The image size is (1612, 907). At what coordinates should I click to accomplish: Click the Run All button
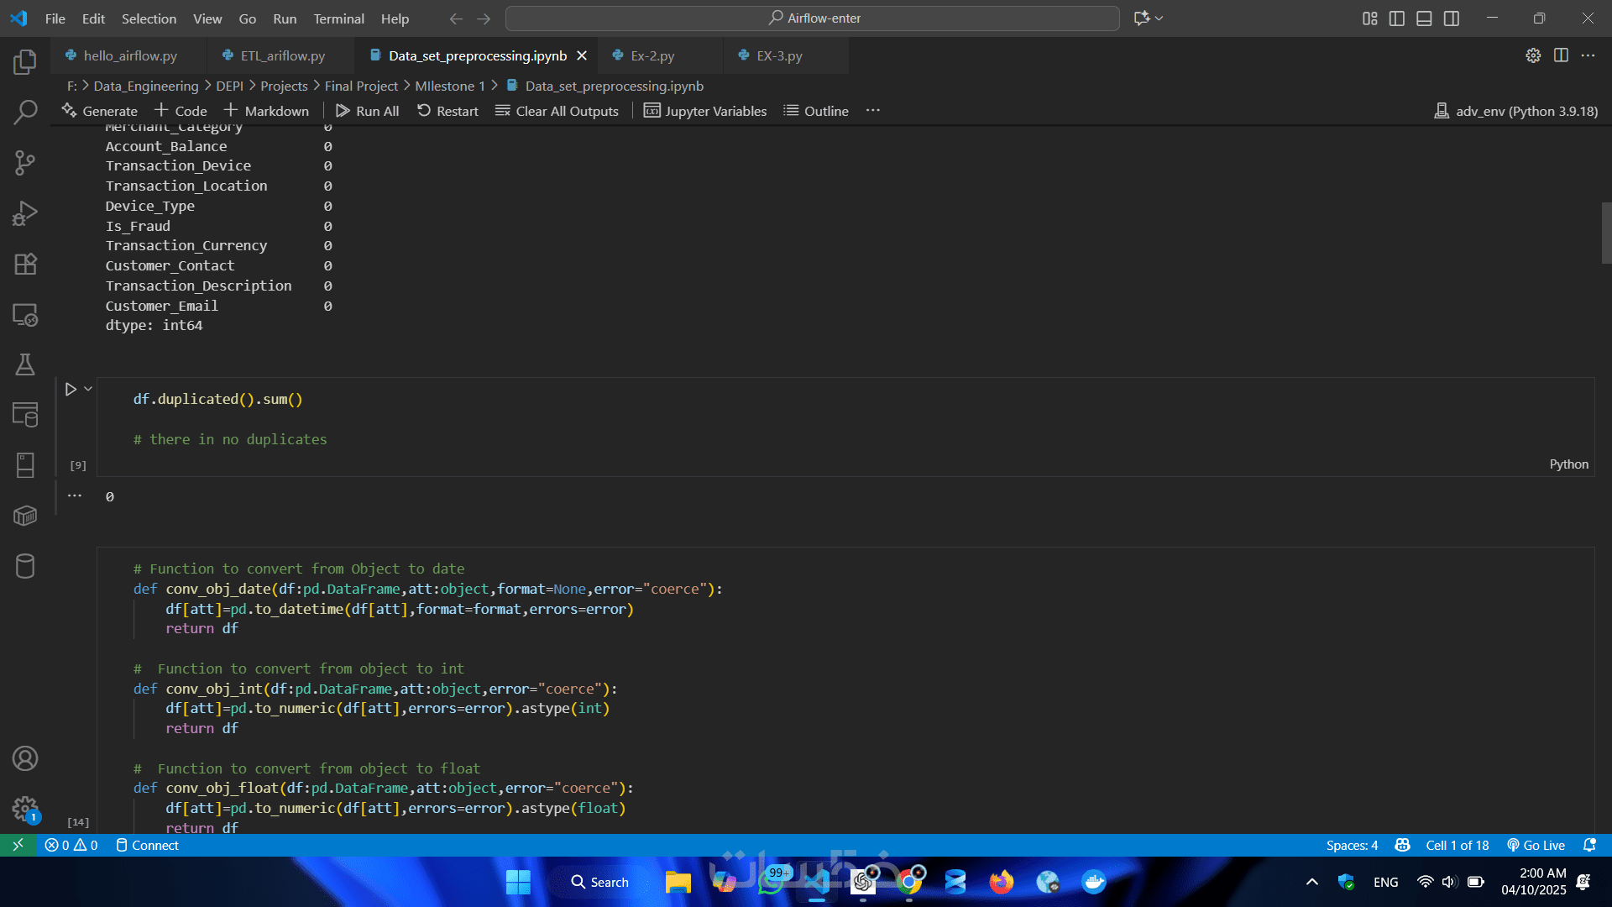[368, 111]
